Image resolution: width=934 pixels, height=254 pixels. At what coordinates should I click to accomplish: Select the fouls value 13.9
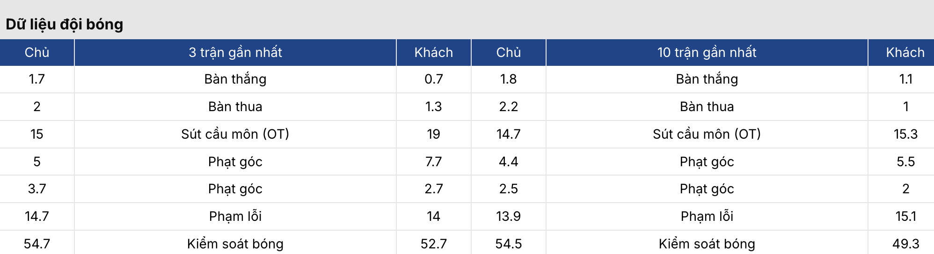508,217
